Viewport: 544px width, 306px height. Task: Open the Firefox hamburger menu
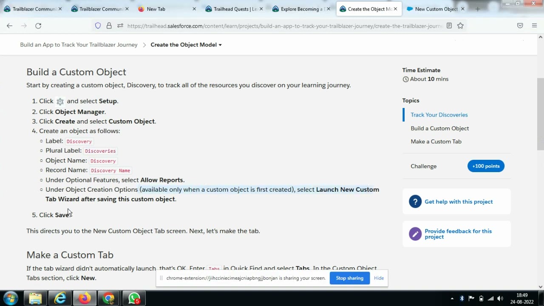tap(535, 26)
